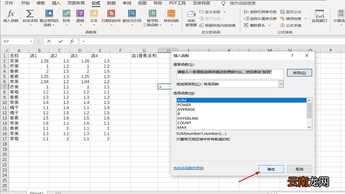Click the dialog help question mark
Image resolution: width=345 pixels, height=194 pixels.
pyautogui.click(x=292, y=56)
